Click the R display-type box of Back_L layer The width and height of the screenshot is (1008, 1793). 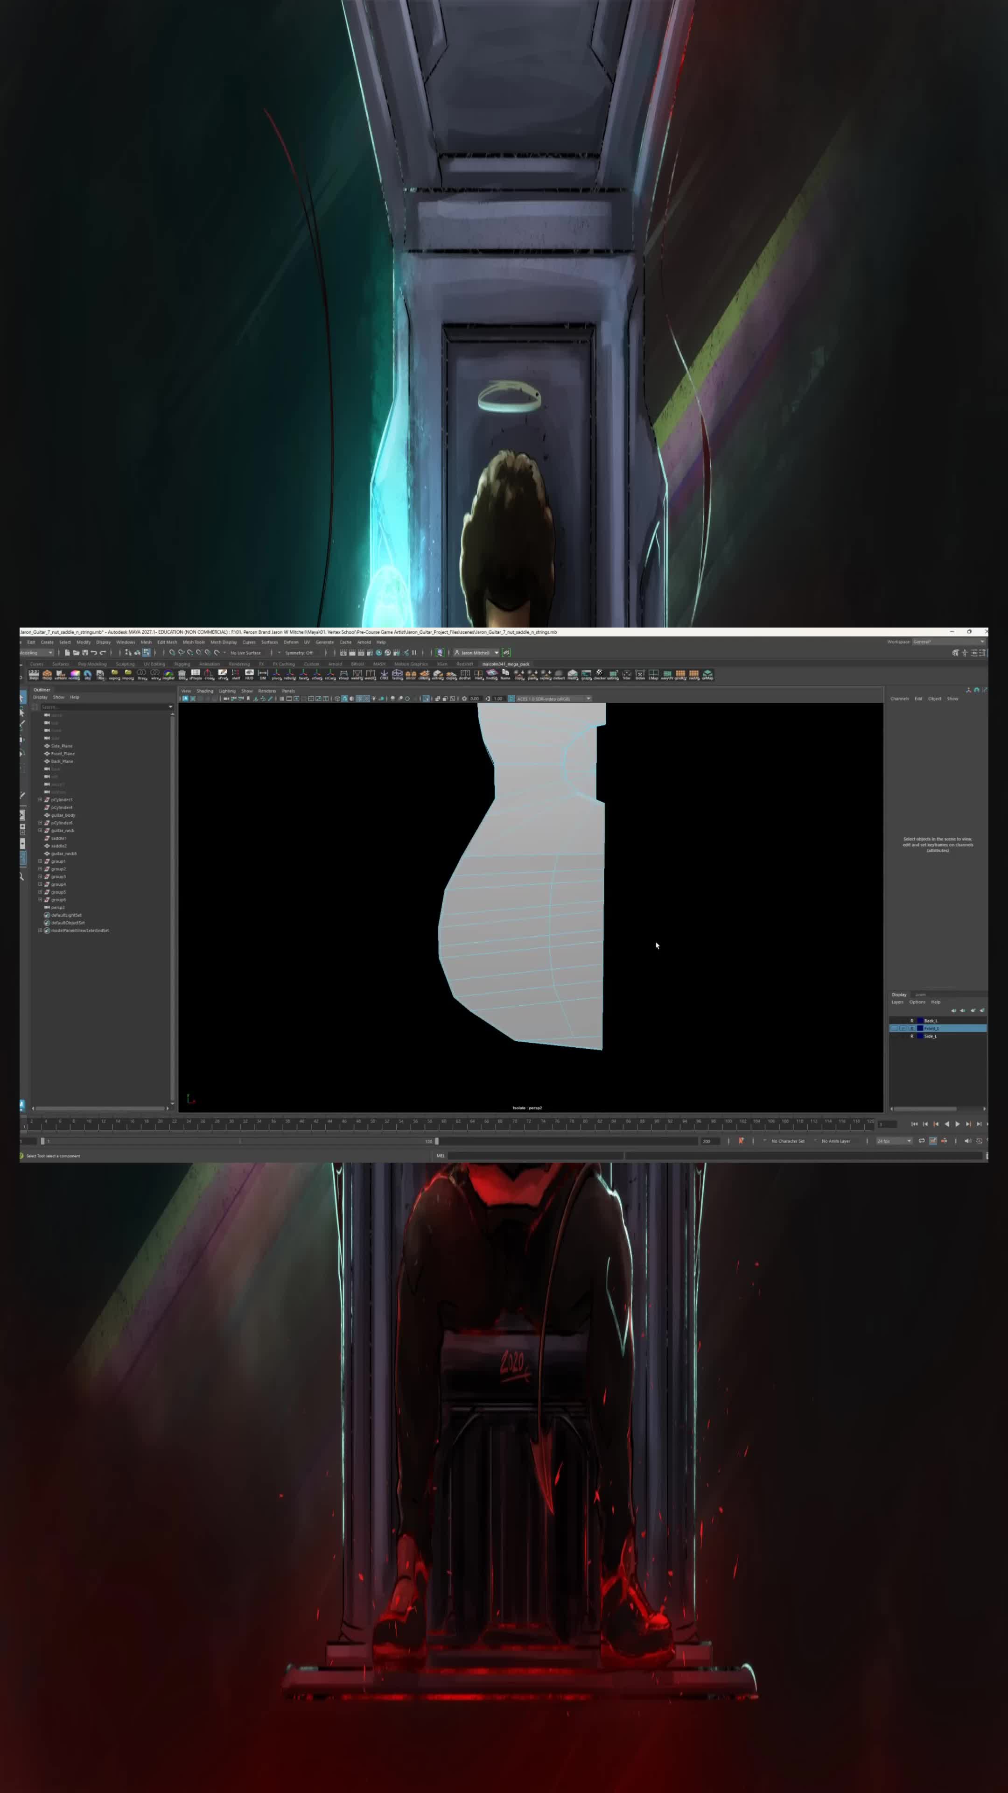(x=911, y=1020)
